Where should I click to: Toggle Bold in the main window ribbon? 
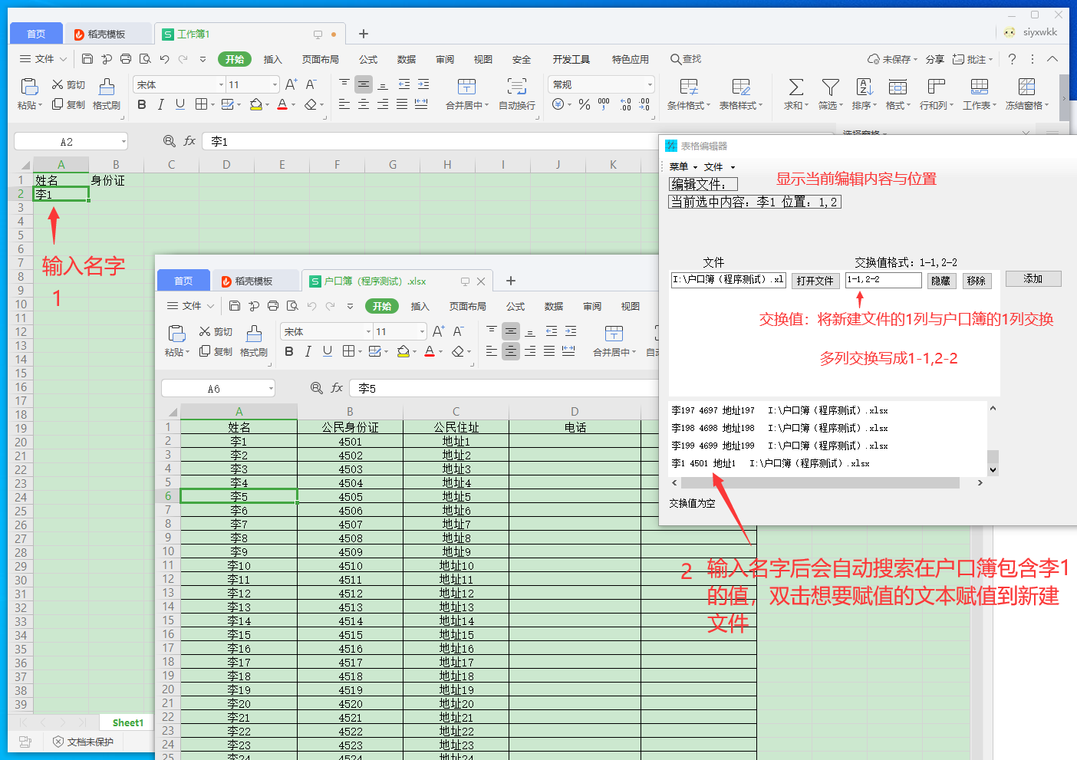tap(142, 104)
